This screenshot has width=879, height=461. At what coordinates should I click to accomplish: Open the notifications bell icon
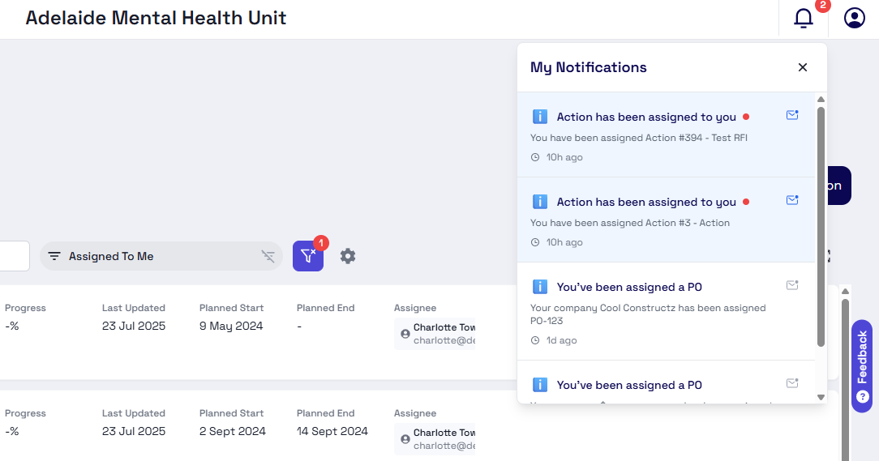click(x=804, y=18)
